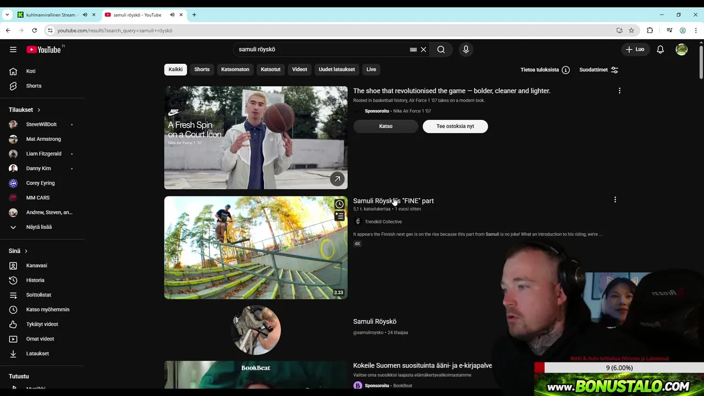This screenshot has height=396, width=704.
Task: Click the magnifier search button
Action: (x=441, y=50)
